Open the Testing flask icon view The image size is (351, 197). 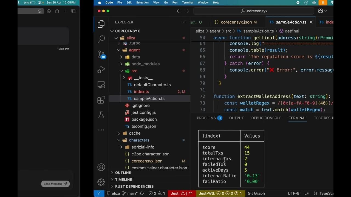101,115
